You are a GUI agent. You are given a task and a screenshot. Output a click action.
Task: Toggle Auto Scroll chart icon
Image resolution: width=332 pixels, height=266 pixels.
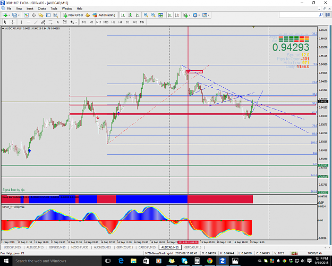click(x=170, y=15)
